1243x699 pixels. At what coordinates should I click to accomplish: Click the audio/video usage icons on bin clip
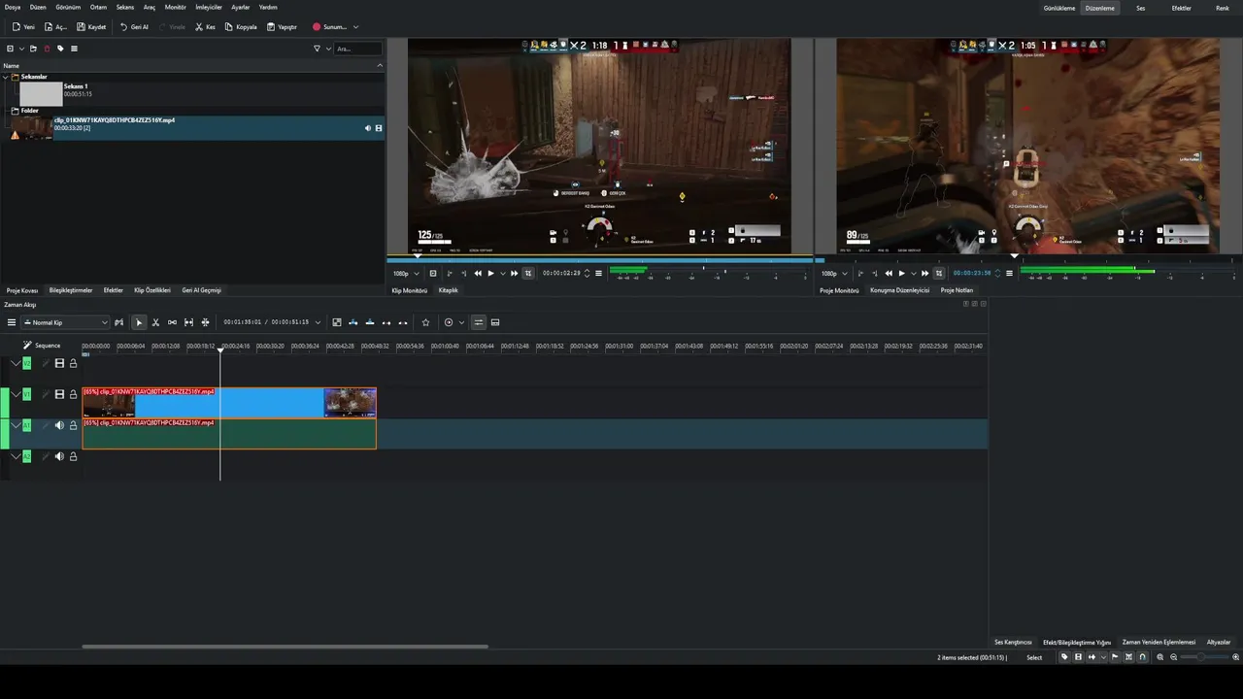pos(373,128)
